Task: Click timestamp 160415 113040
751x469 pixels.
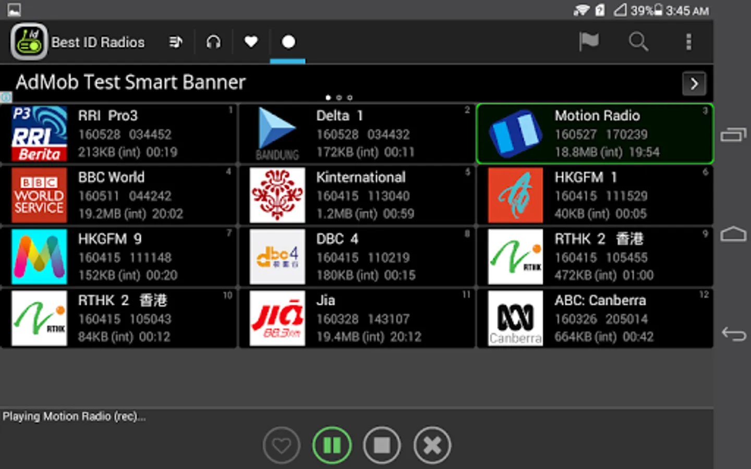Action: coord(363,196)
